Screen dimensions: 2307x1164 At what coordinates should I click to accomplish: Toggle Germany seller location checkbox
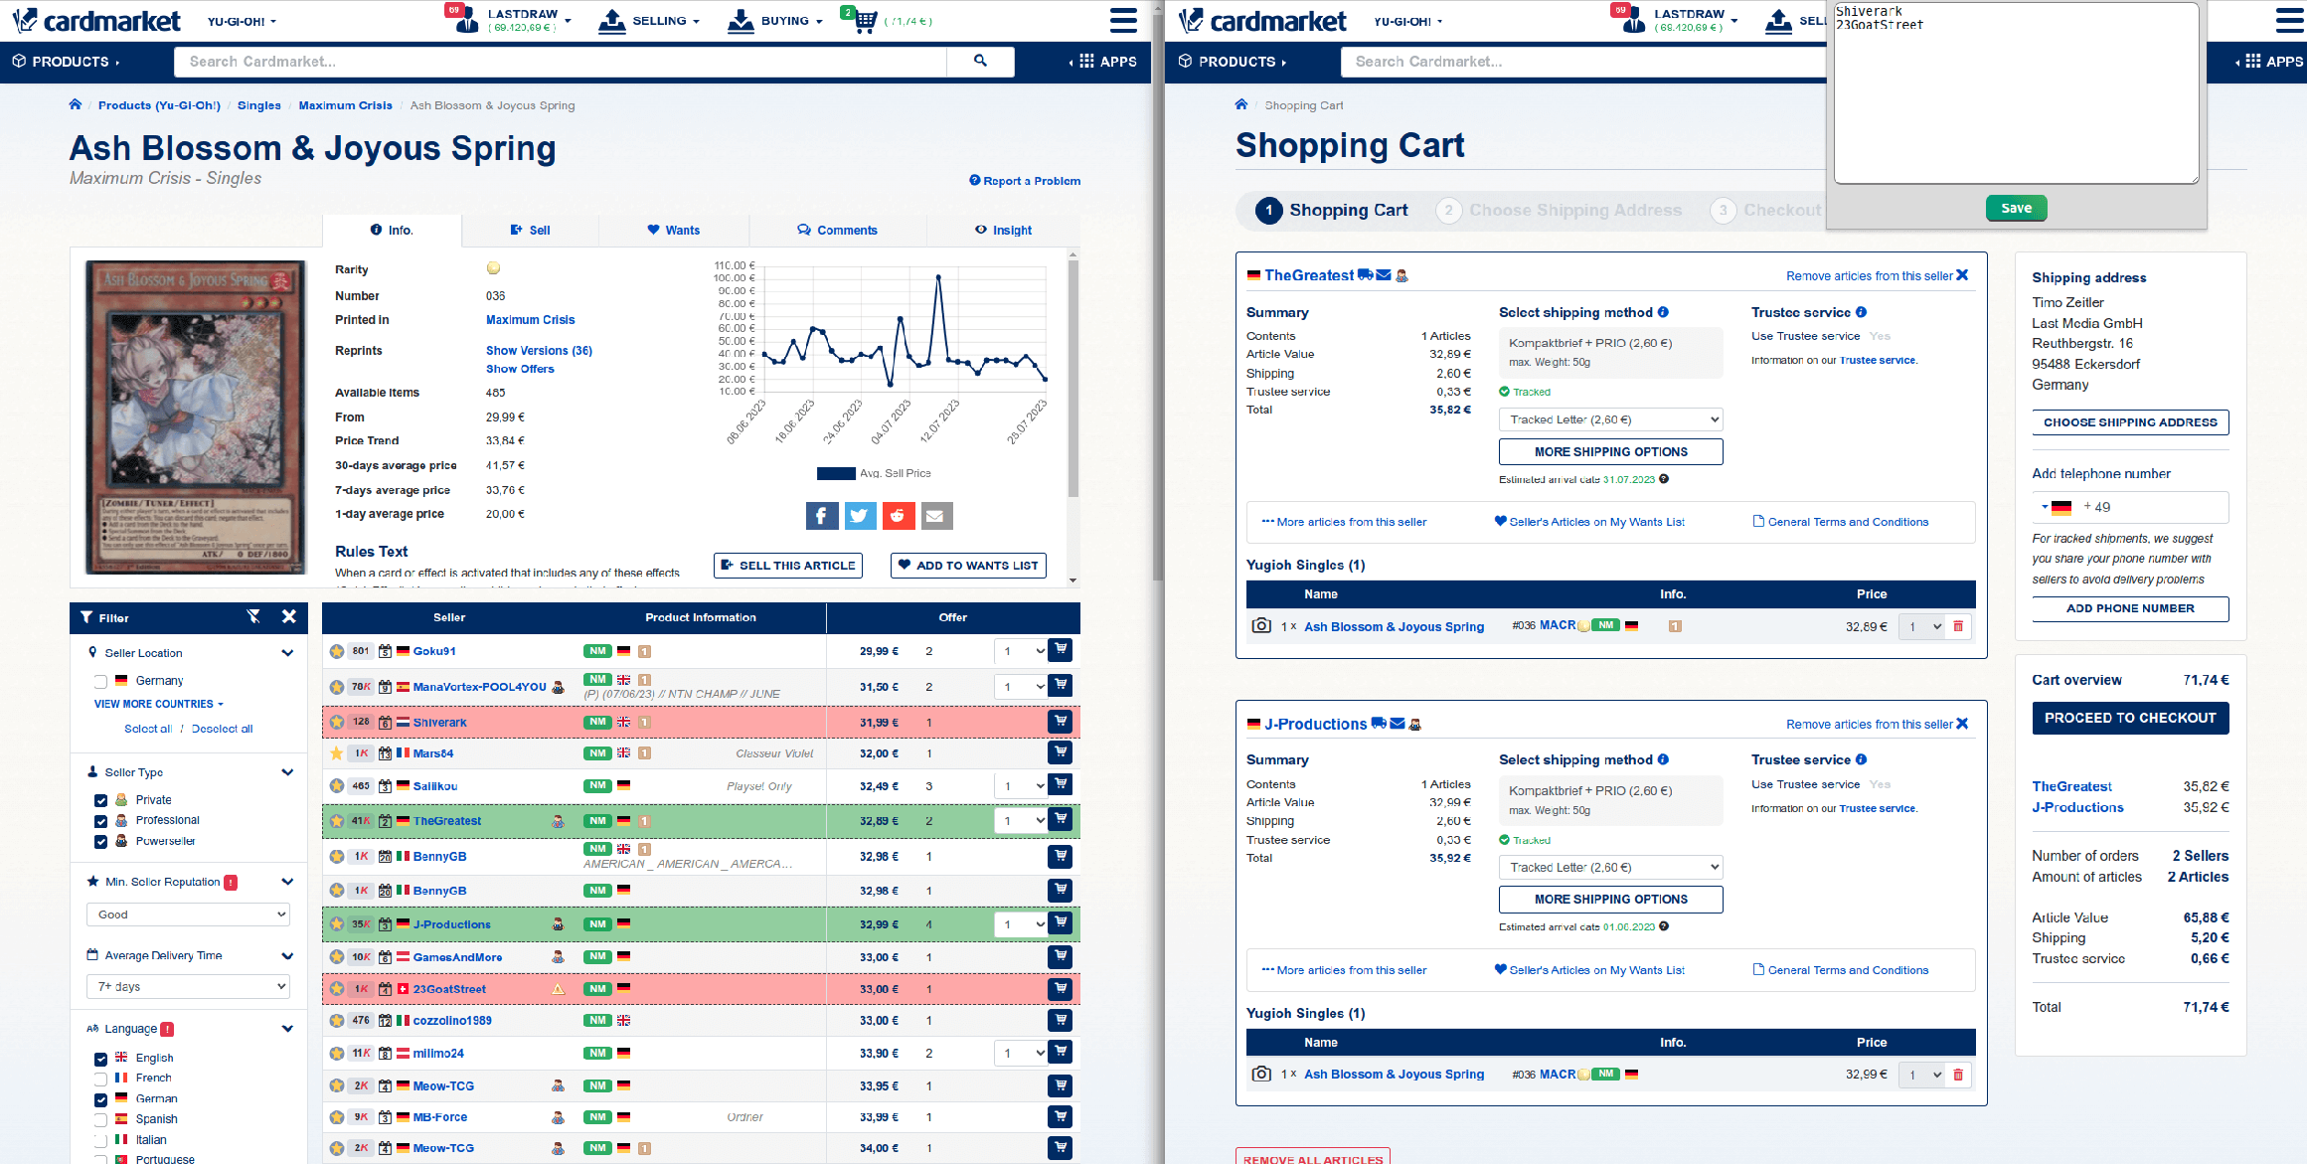(x=100, y=681)
